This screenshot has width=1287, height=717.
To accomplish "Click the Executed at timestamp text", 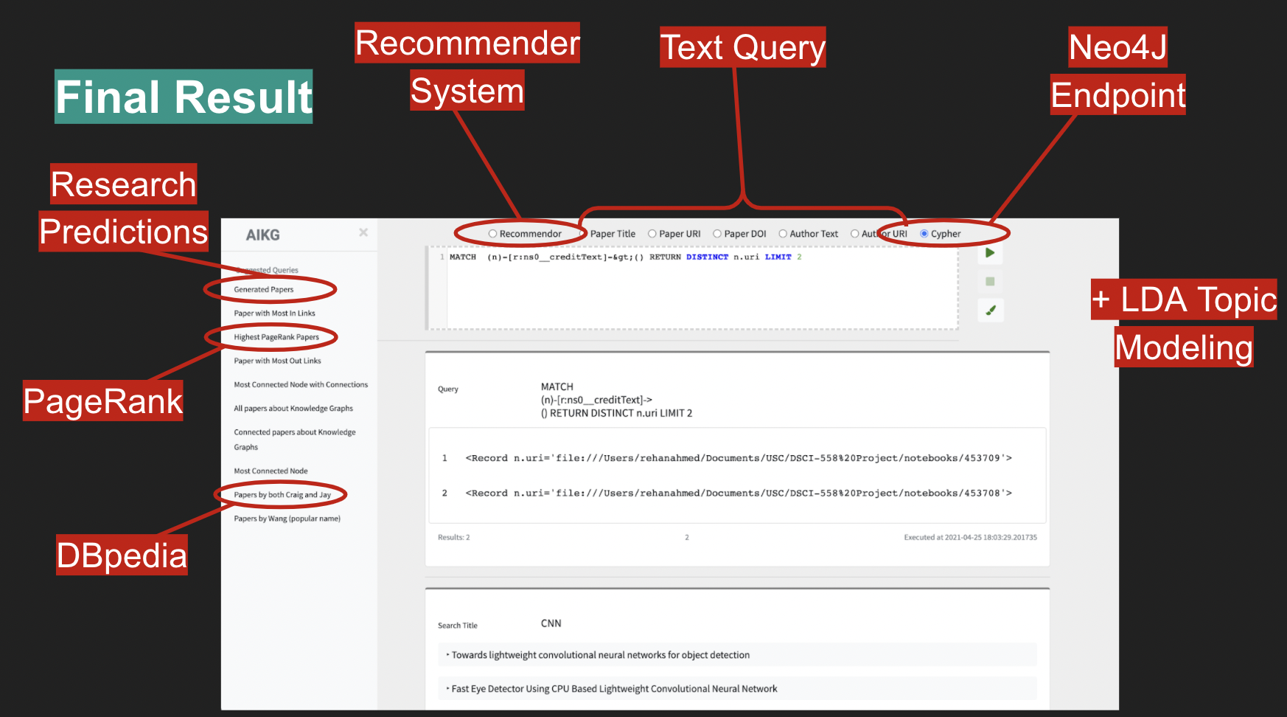I will pyautogui.click(x=970, y=537).
